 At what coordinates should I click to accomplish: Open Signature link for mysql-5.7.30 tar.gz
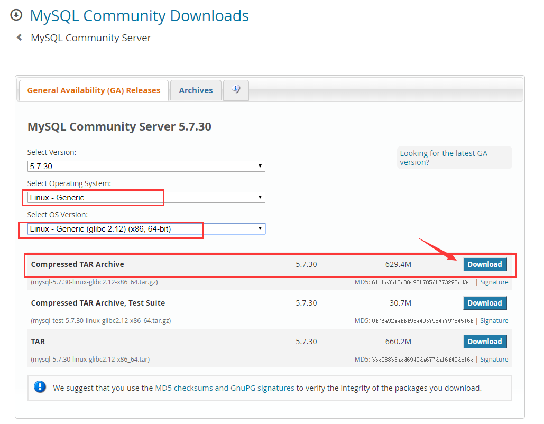click(x=494, y=282)
